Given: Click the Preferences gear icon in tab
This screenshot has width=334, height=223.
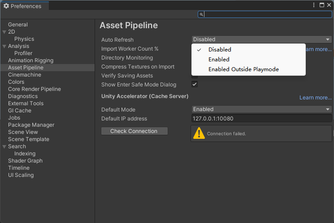Looking at the screenshot, I should (x=6, y=6).
